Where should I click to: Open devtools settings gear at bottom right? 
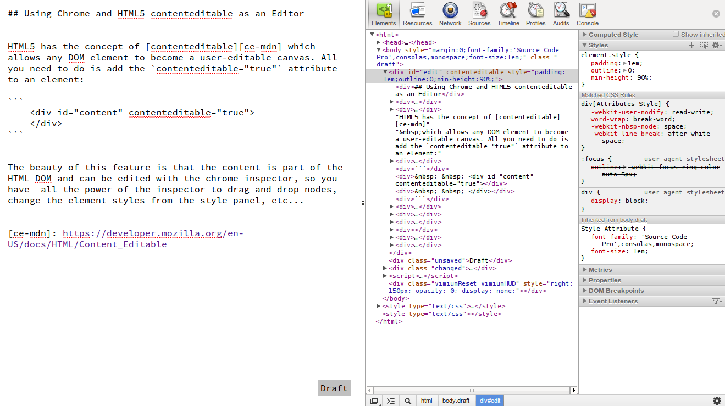coord(717,401)
